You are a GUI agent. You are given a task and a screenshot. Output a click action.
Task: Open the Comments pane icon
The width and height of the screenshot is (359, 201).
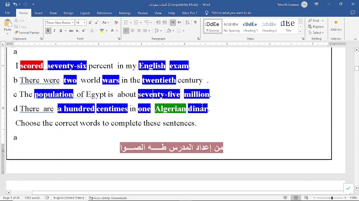tap(353, 13)
